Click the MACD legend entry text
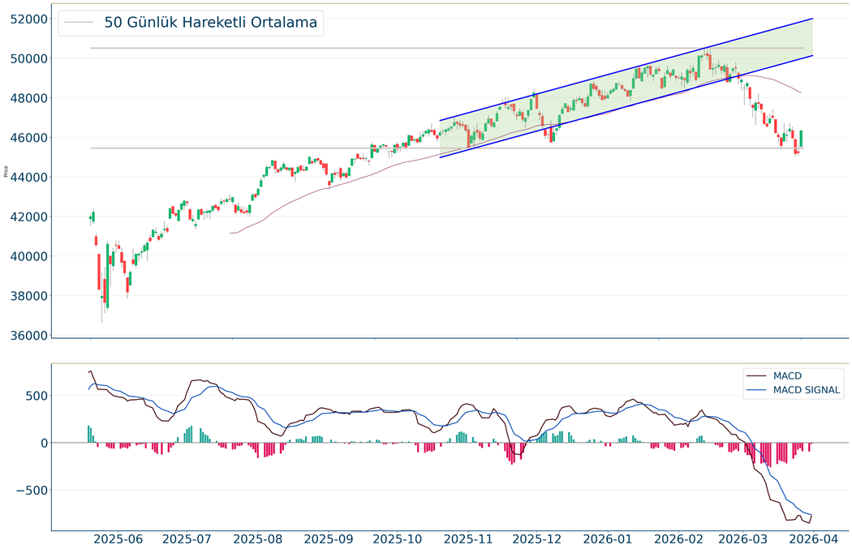Screen dimensions: 852x549 788,375
